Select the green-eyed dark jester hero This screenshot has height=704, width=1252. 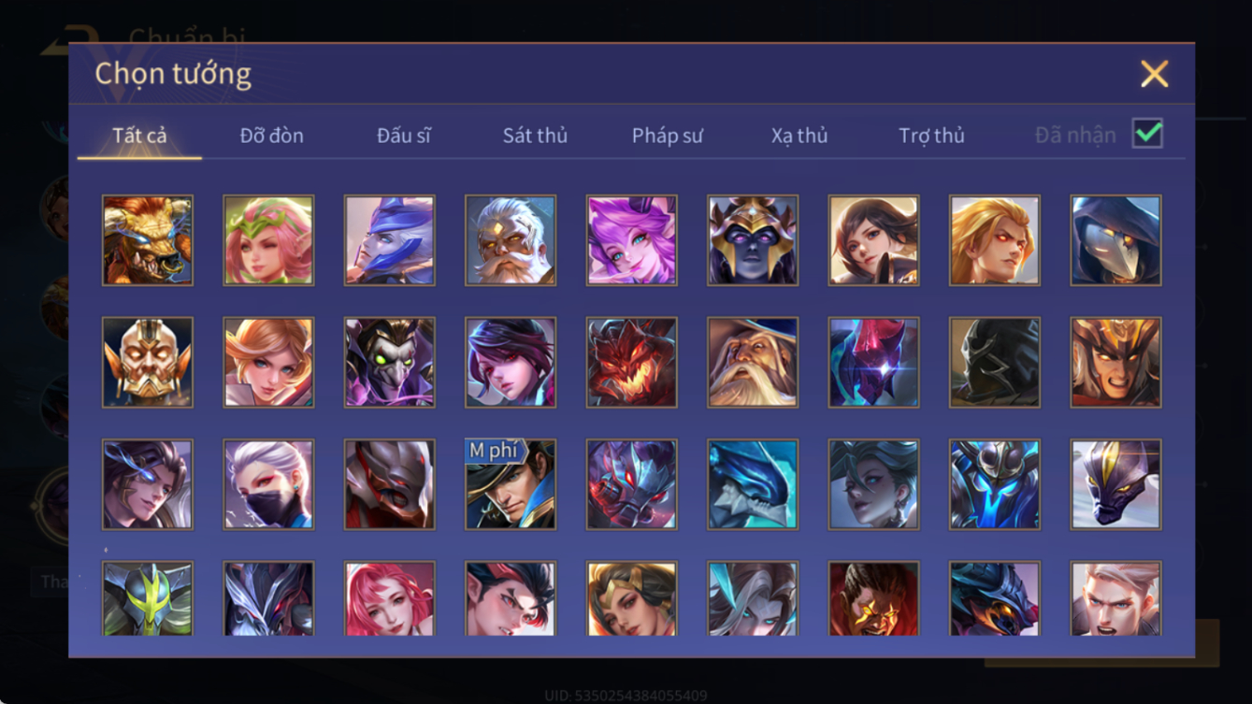(x=390, y=363)
